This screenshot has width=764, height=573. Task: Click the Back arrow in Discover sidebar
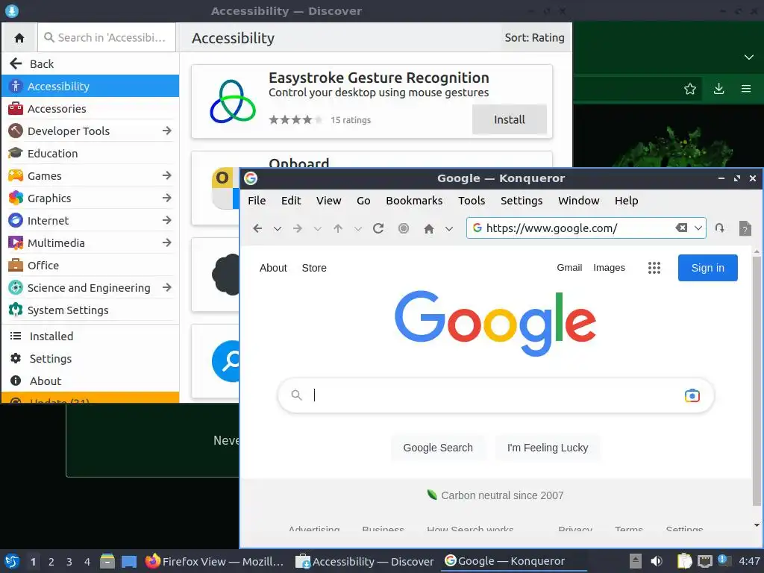[16, 64]
